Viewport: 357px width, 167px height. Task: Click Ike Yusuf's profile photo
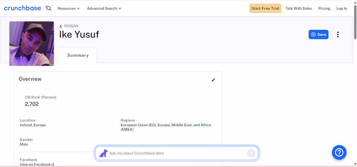[x=32, y=44]
